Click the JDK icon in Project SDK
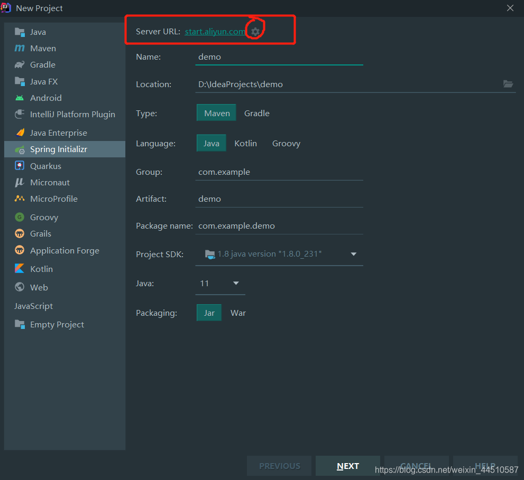This screenshot has width=524, height=480. coord(209,255)
